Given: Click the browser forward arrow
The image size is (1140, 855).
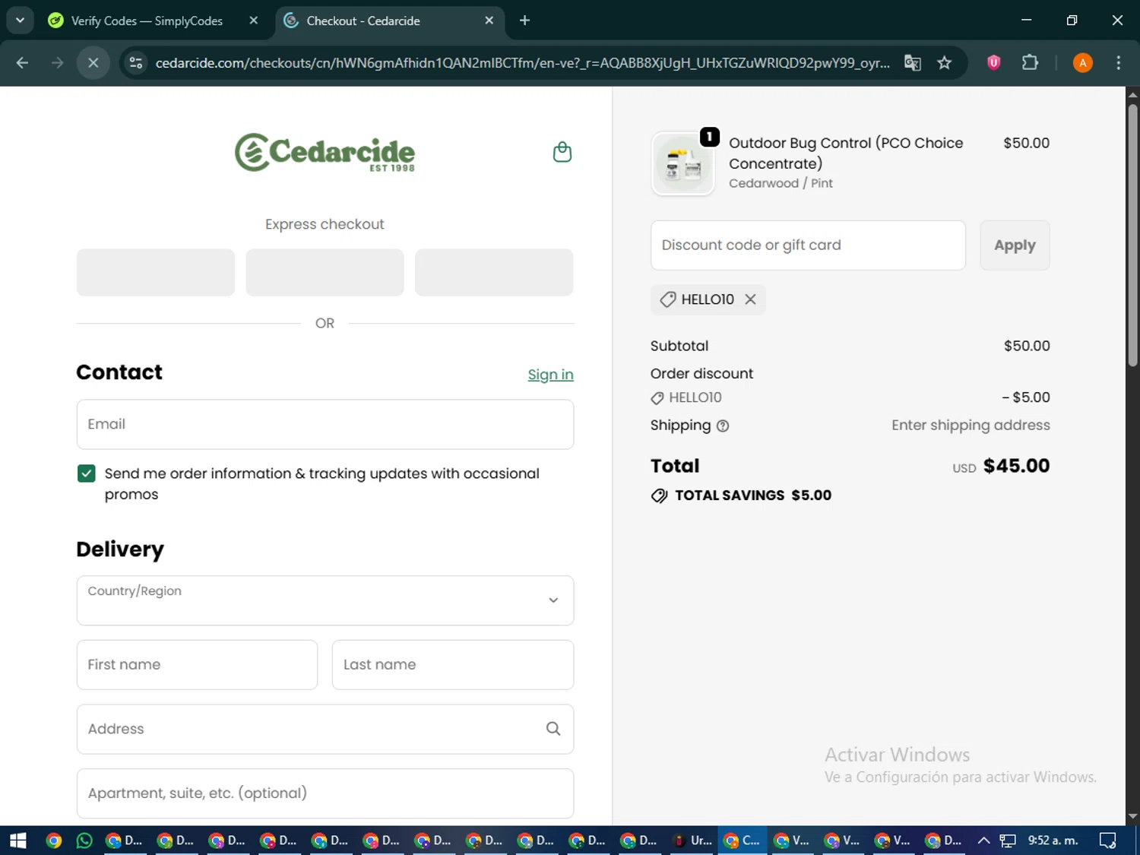Looking at the screenshot, I should pyautogui.click(x=57, y=63).
